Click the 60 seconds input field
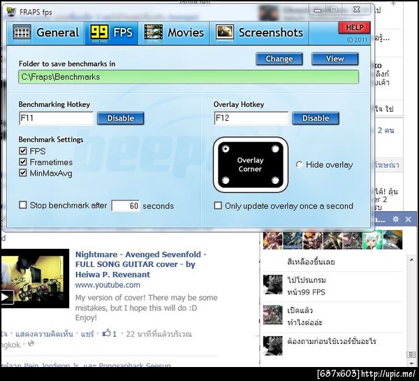The image size is (419, 381). tap(126, 206)
